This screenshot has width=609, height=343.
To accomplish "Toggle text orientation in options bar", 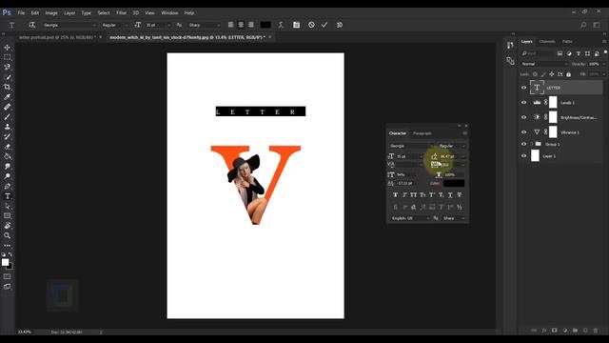I will [x=31, y=25].
